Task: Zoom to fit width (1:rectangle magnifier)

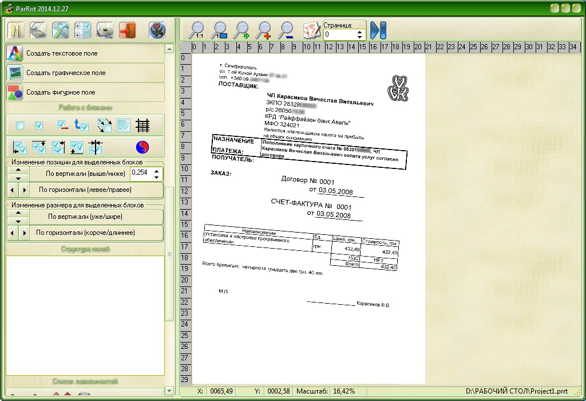Action: (x=219, y=30)
